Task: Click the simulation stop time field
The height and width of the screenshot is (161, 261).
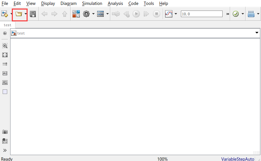Action: [202, 14]
